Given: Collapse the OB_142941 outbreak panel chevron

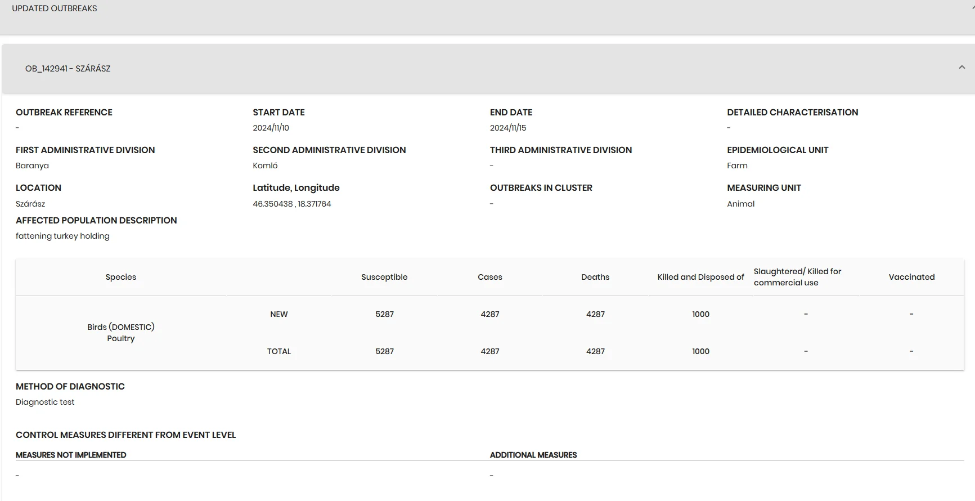Looking at the screenshot, I should pos(961,68).
